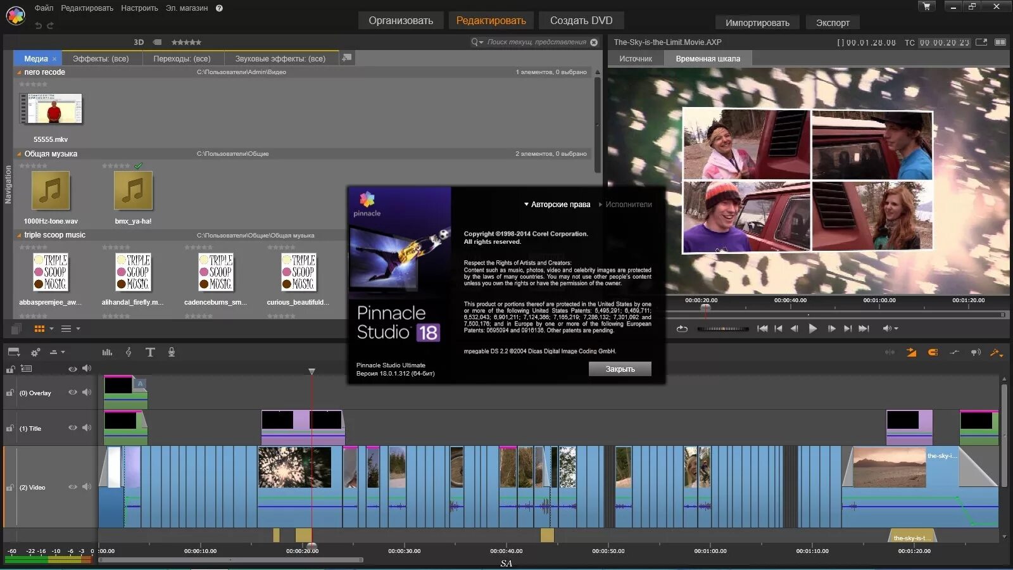The width and height of the screenshot is (1013, 570).
Task: Jump to the start of the movie
Action: pos(762,329)
